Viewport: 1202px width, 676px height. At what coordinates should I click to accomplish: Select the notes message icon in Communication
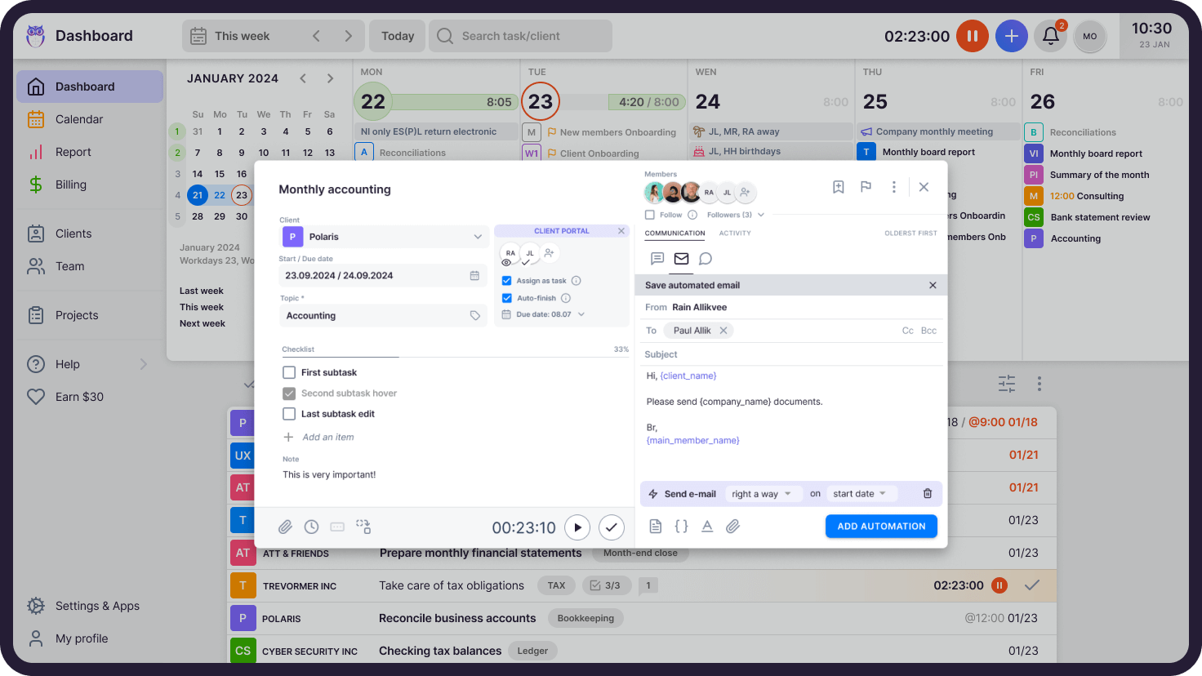point(657,259)
